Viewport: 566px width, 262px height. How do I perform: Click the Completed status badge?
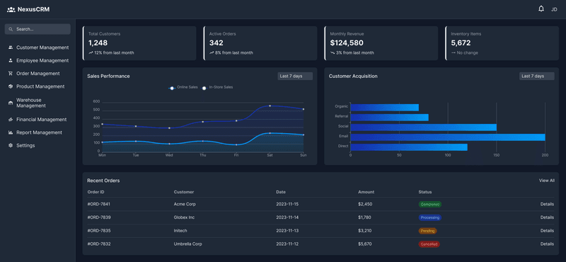tap(430, 204)
